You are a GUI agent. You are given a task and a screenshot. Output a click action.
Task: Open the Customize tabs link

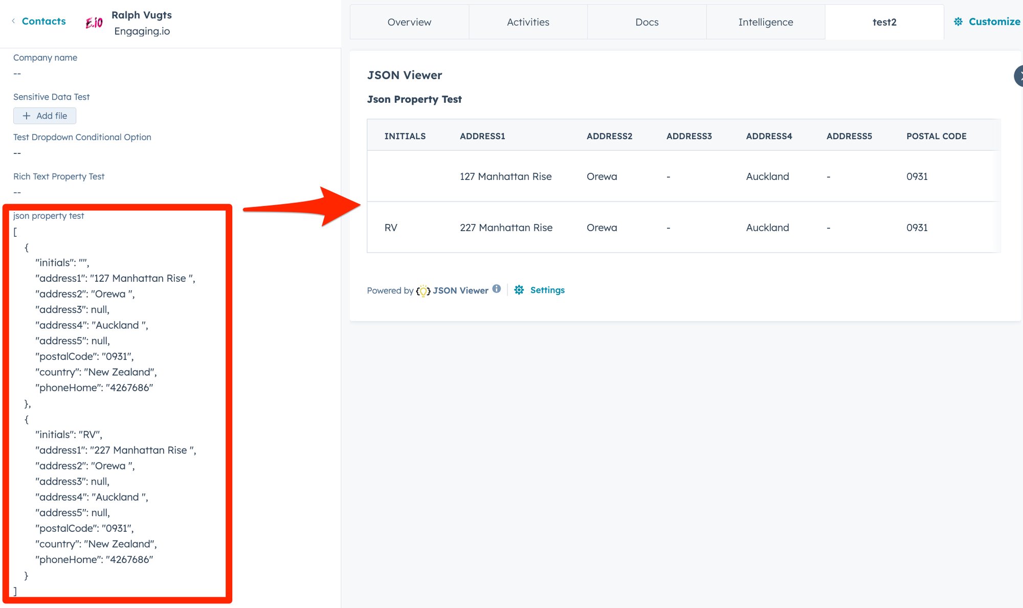pos(994,21)
